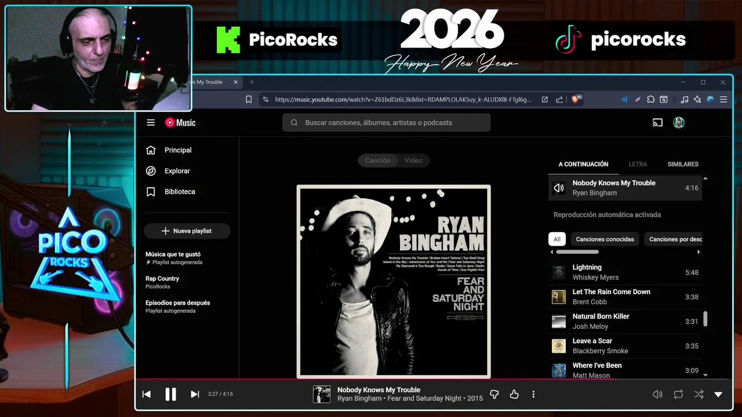Open the LETRA lyrics tab

click(638, 164)
